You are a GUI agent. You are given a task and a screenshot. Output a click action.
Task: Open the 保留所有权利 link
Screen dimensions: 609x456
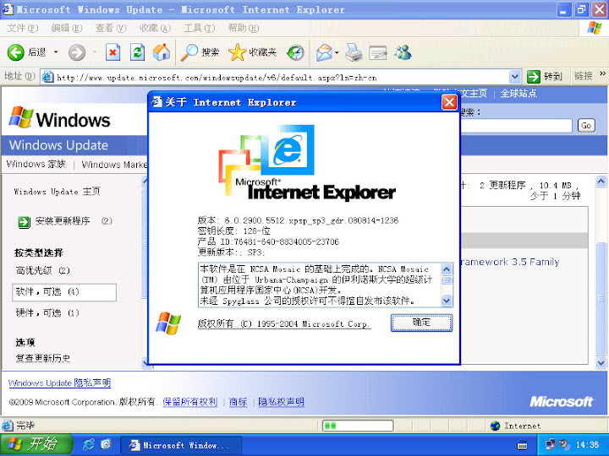190,402
